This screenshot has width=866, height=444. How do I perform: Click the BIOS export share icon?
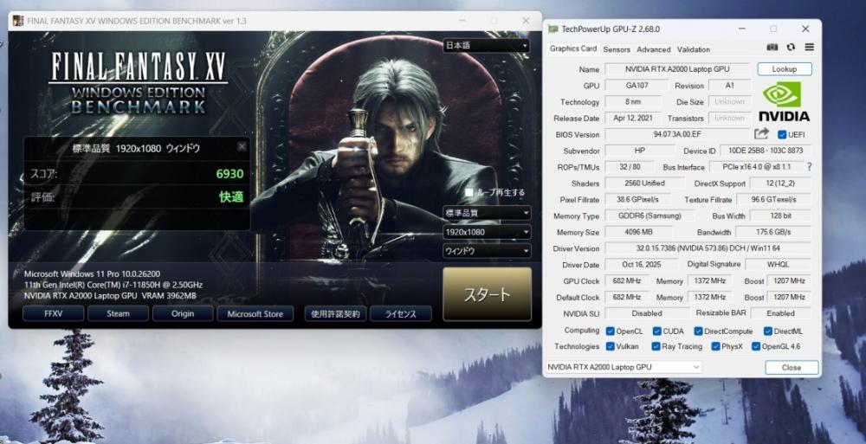pyautogui.click(x=761, y=134)
